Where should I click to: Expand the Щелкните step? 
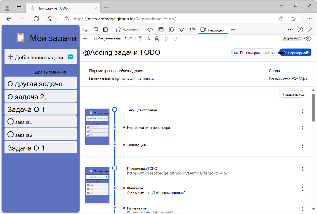tap(124, 188)
